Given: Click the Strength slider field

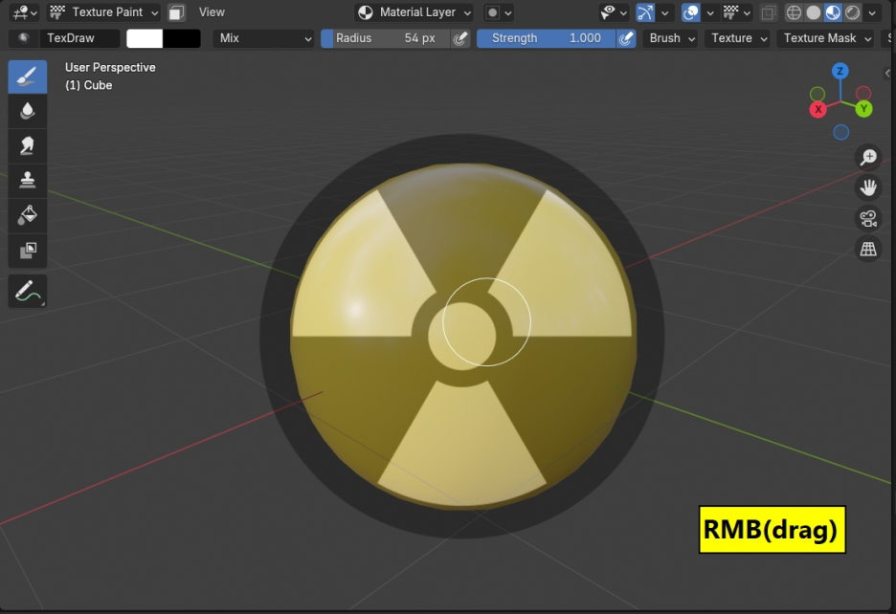Looking at the screenshot, I should (x=547, y=38).
